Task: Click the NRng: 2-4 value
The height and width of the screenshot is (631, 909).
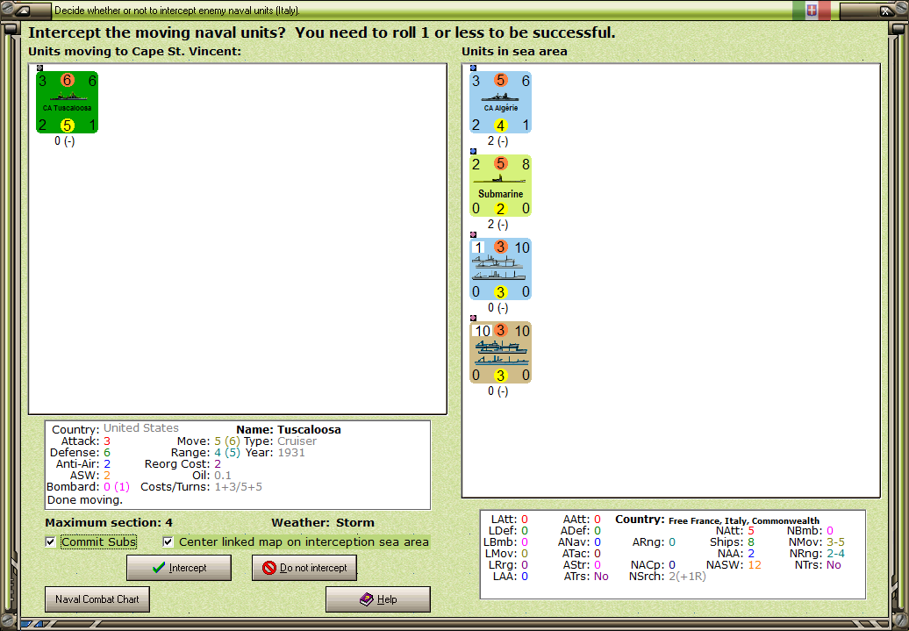Action: pyautogui.click(x=835, y=553)
